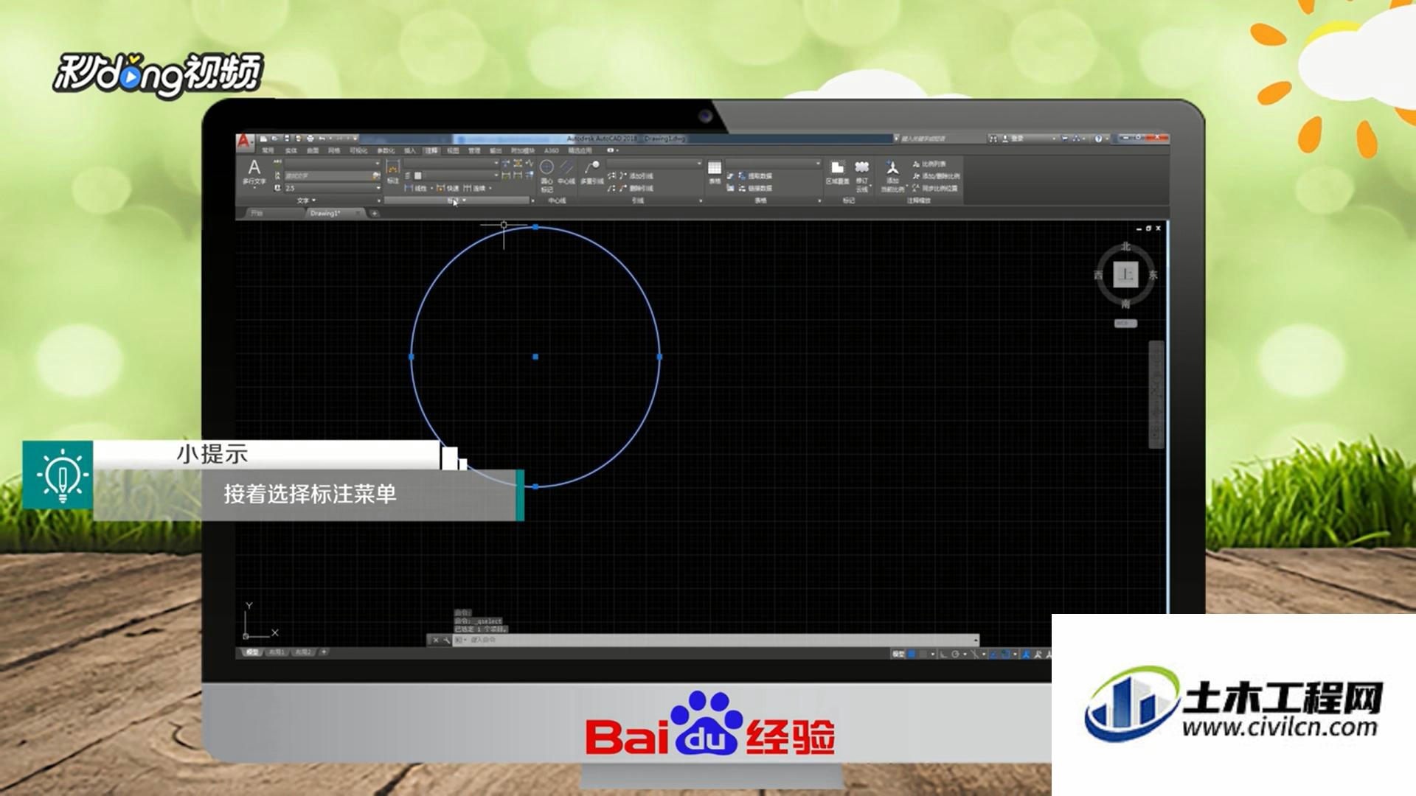Viewport: 1416px width, 796px height.
Task: Toggle grid display in status bar
Action: [912, 654]
